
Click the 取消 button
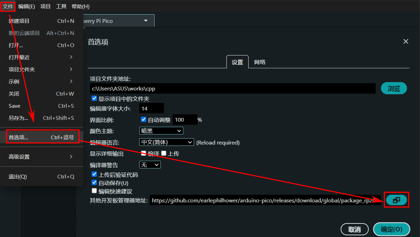point(355,229)
